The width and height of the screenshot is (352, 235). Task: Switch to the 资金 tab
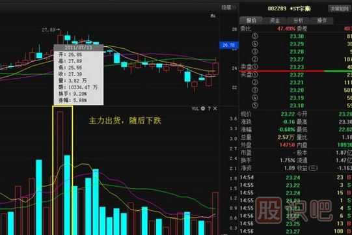[275, 20]
